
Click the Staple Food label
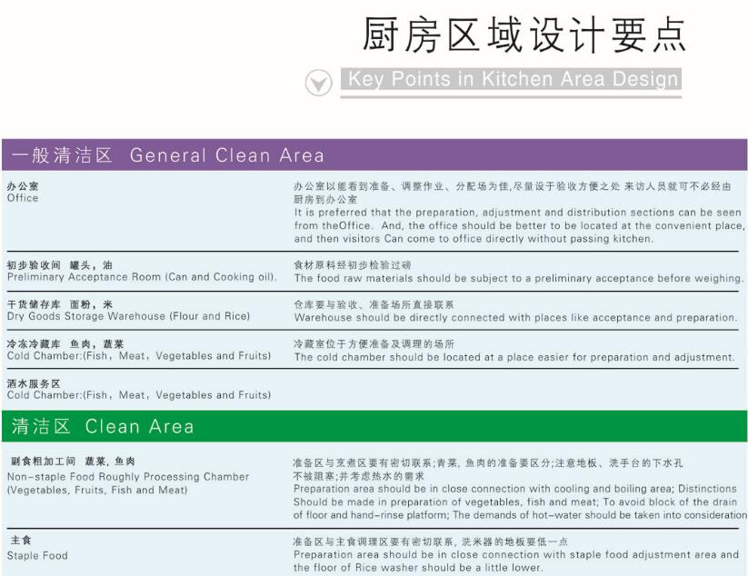[37, 555]
